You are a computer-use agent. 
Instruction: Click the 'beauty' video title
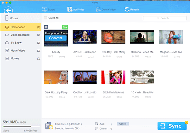[56, 52]
